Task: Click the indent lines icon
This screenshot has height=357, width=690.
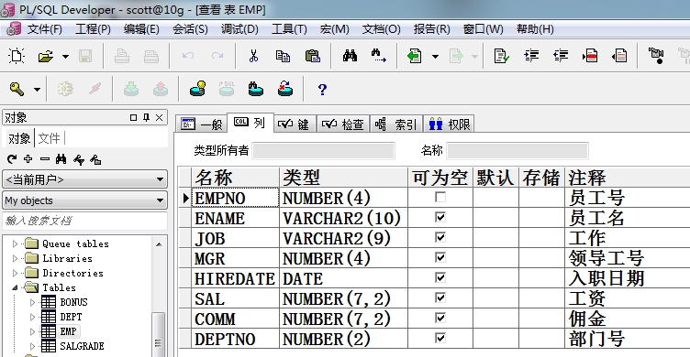Action: point(531,56)
